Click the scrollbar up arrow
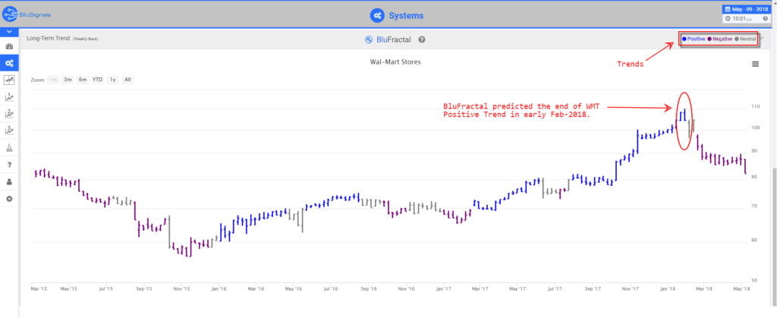 point(774,2)
